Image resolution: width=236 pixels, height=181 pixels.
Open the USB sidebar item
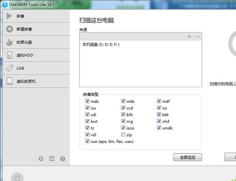pyautogui.click(x=36, y=68)
